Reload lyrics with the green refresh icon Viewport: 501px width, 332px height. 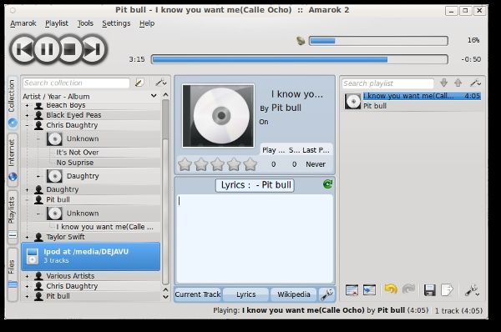tap(327, 184)
